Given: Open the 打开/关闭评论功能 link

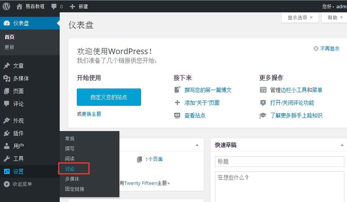Looking at the screenshot, I should [x=292, y=103].
